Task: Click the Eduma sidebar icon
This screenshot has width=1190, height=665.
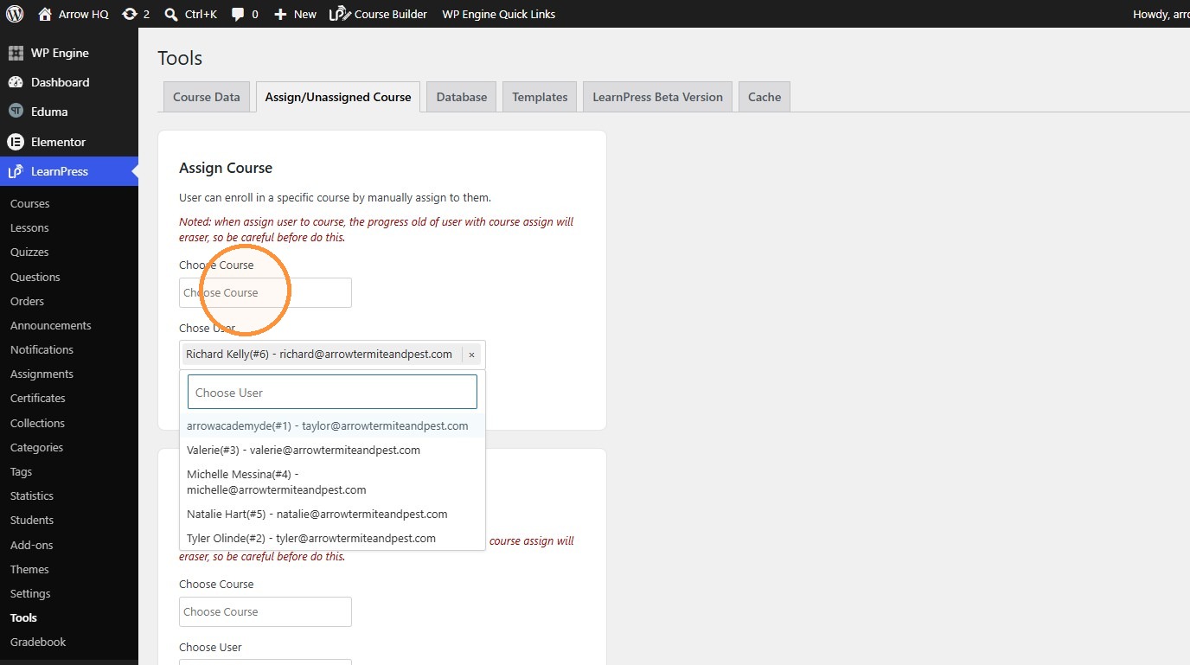Action: [16, 112]
